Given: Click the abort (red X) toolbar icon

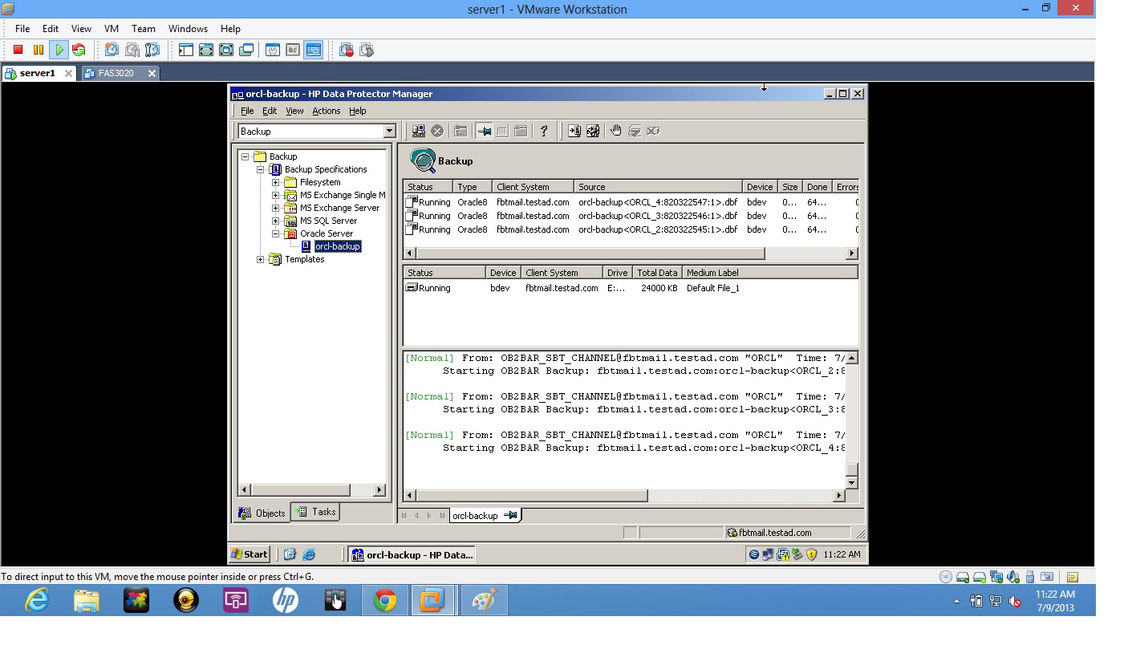Looking at the screenshot, I should point(438,130).
